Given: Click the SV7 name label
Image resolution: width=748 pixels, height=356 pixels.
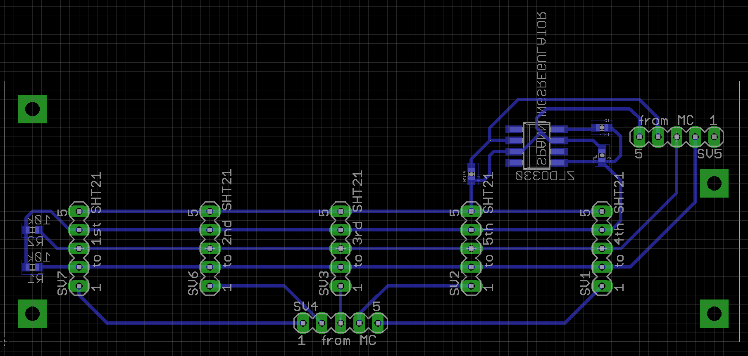Looking at the screenshot, I should point(62,283).
